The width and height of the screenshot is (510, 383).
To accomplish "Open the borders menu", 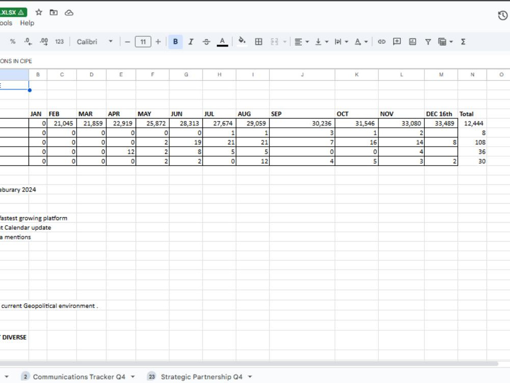I will 259,42.
